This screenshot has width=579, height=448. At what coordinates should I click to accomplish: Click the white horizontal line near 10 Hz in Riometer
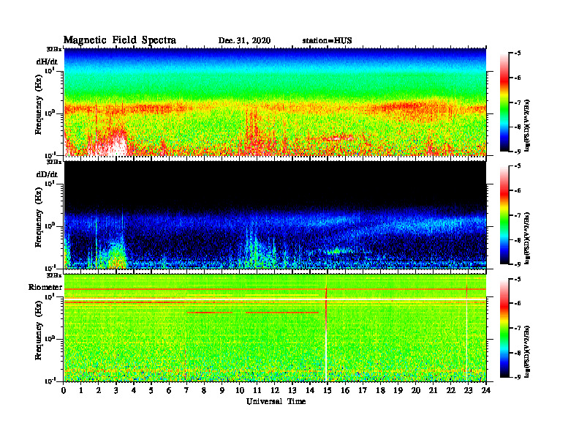(x=275, y=299)
